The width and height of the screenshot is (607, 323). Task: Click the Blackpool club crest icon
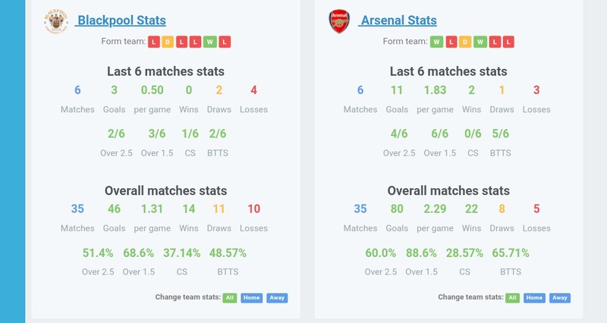click(x=56, y=22)
